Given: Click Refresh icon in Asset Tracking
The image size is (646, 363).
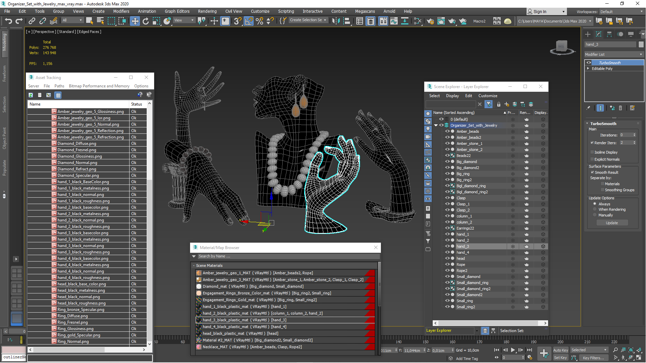Looking at the screenshot, I should (x=31, y=95).
